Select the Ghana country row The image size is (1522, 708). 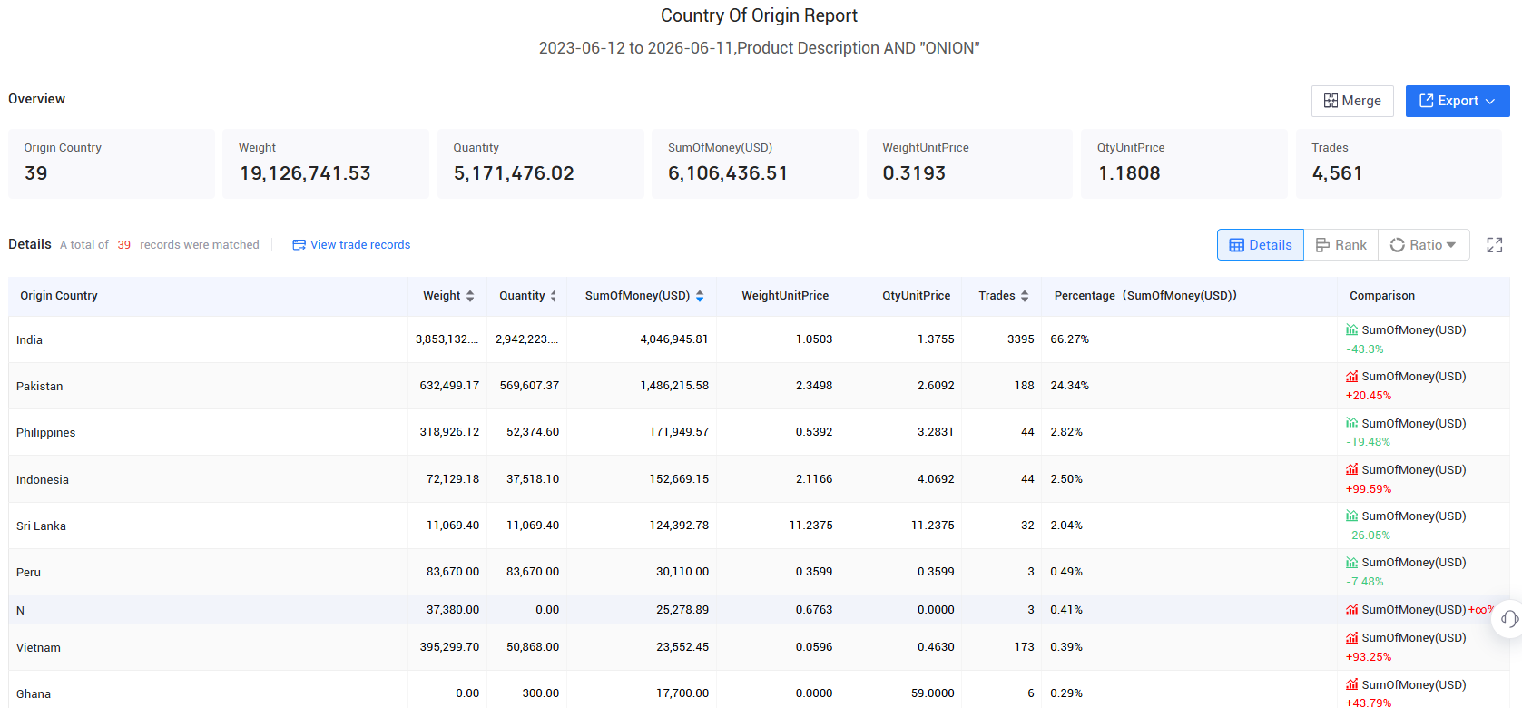point(759,691)
